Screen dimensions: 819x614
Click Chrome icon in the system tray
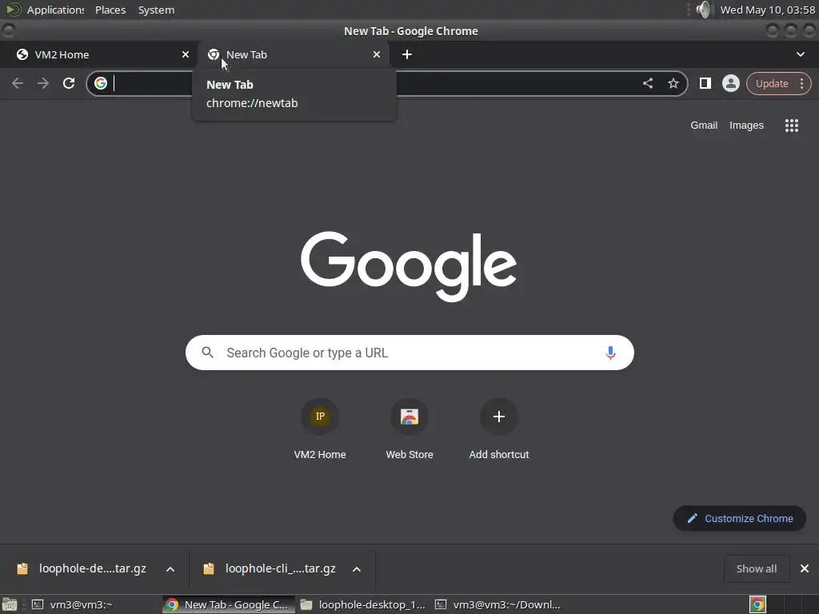[x=757, y=604]
